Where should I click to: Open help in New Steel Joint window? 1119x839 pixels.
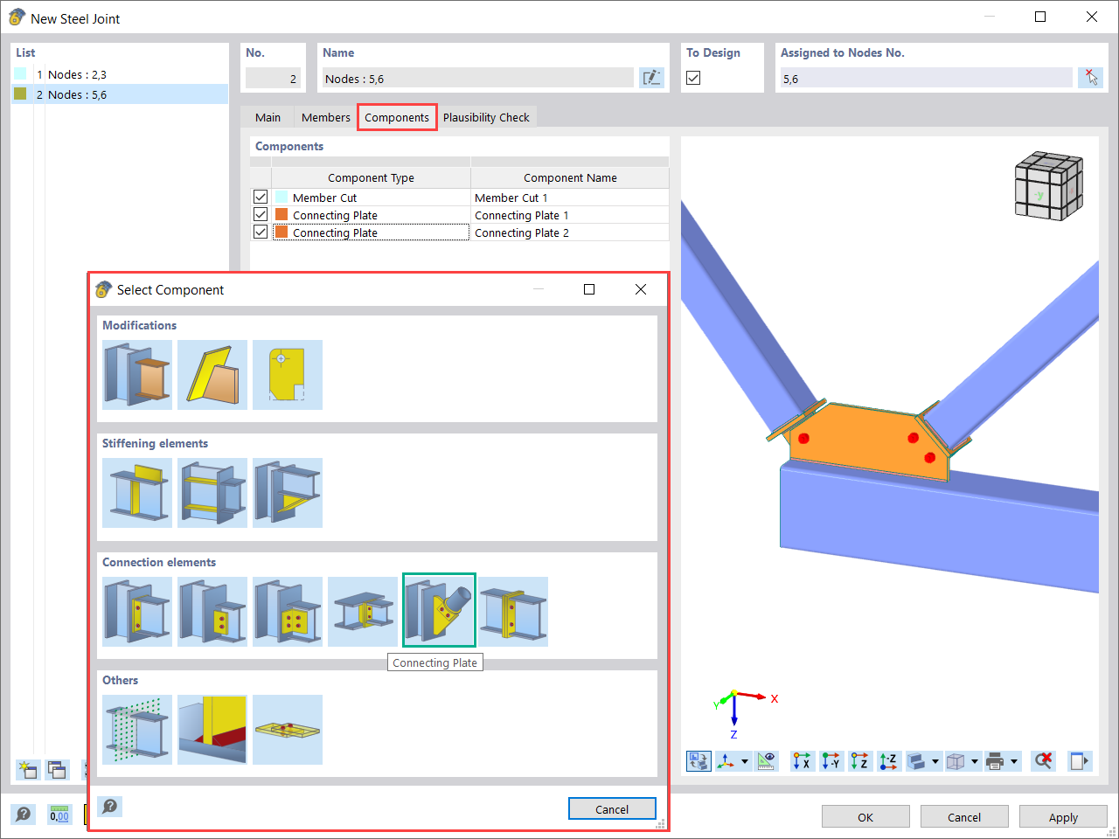pyautogui.click(x=24, y=815)
